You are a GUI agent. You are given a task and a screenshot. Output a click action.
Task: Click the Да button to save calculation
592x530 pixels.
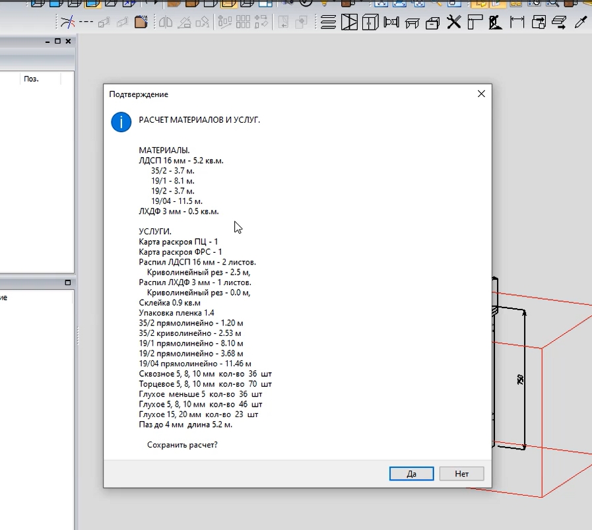411,473
